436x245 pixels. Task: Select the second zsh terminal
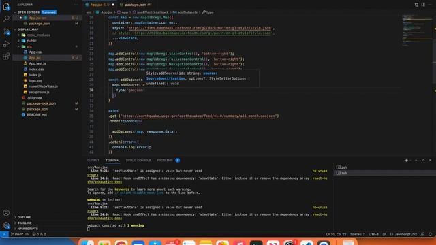[384, 173]
